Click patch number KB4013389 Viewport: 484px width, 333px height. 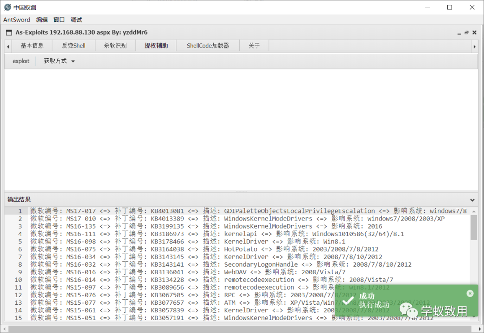click(x=167, y=219)
